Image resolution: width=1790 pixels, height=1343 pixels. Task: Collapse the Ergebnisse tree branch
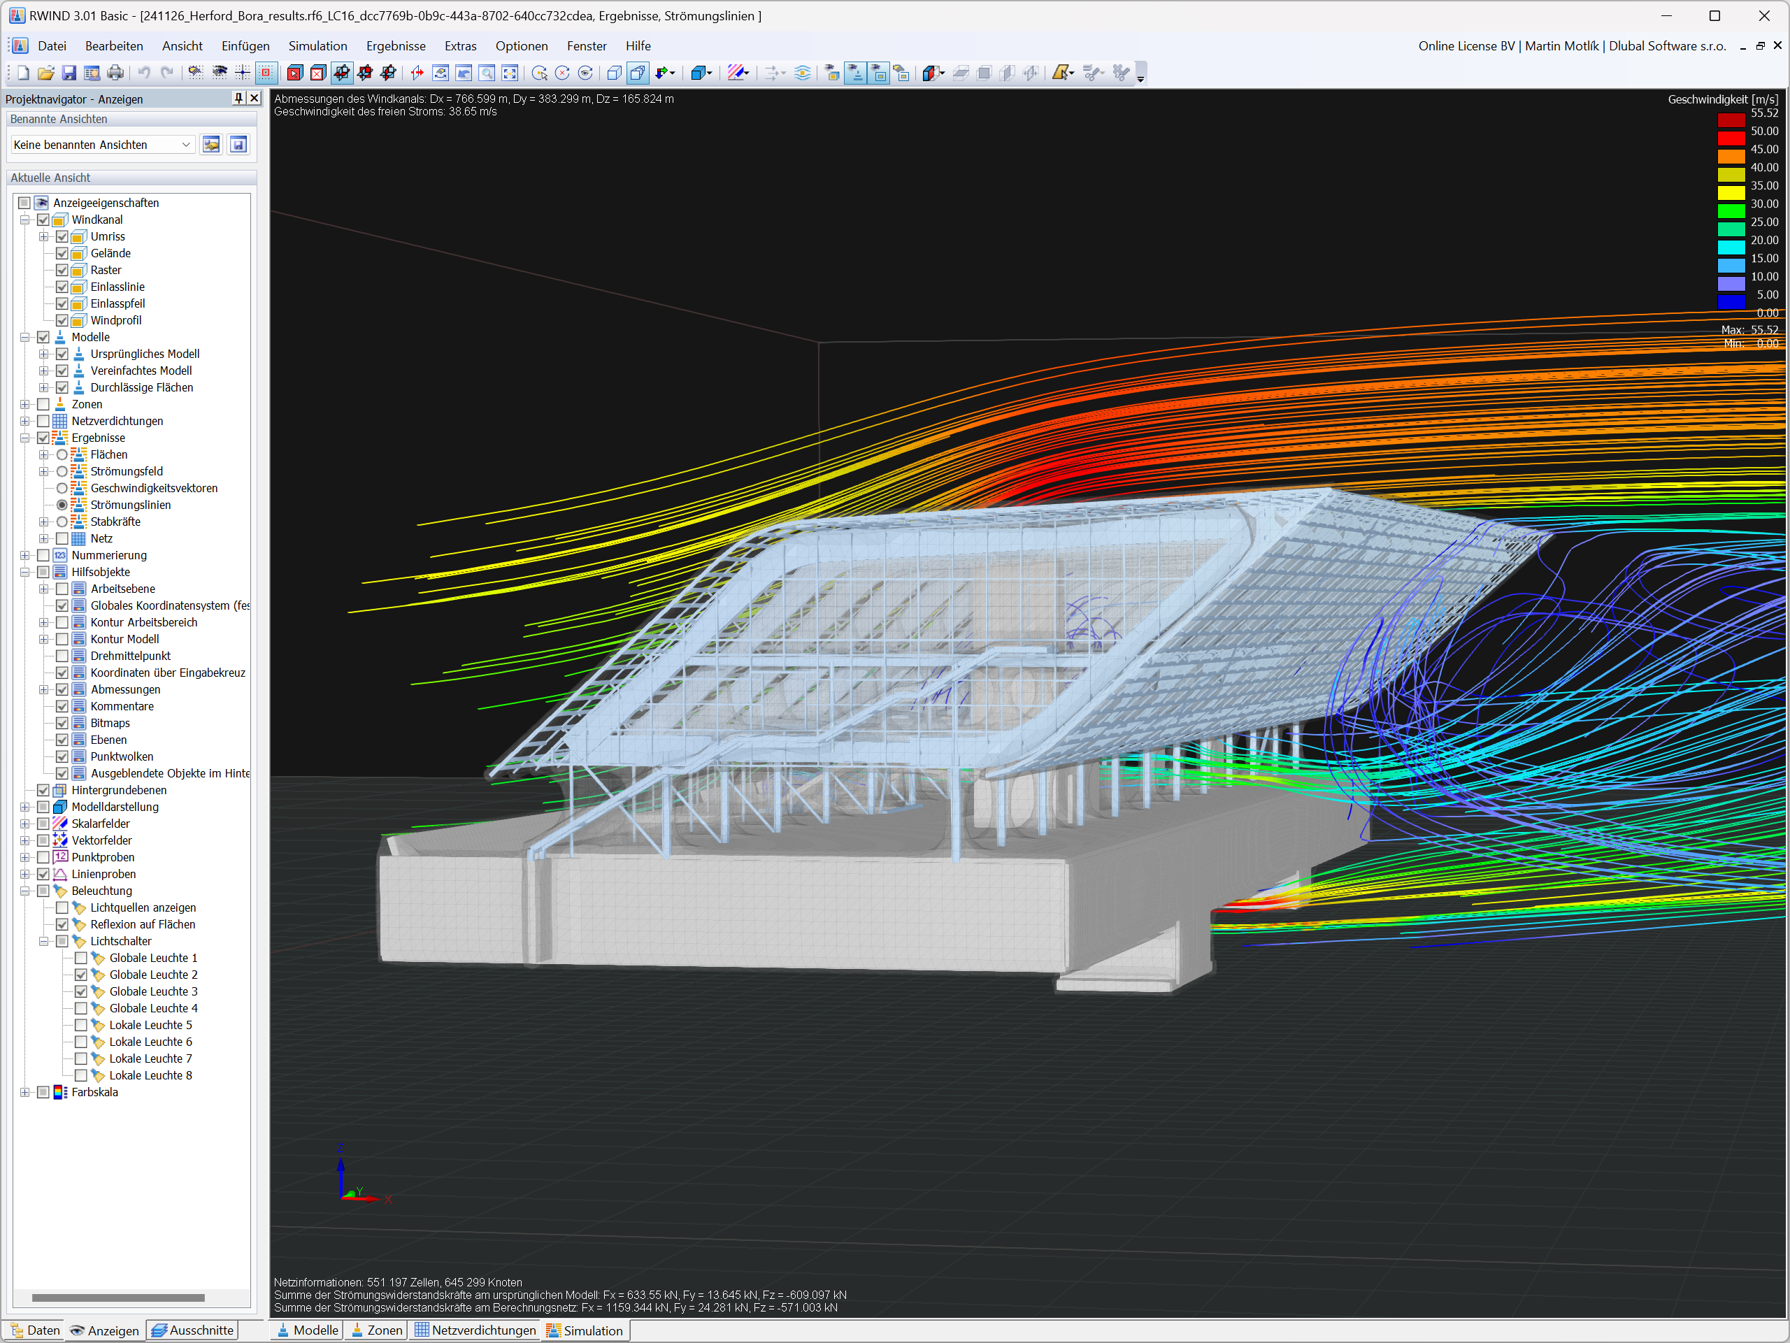(24, 437)
